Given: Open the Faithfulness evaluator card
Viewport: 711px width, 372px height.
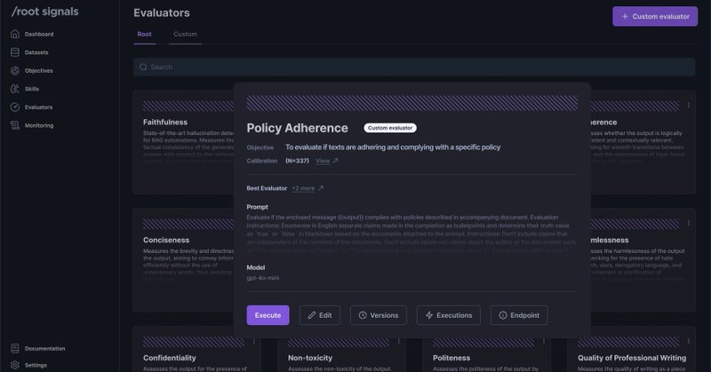Looking at the screenshot, I should 183,142.
